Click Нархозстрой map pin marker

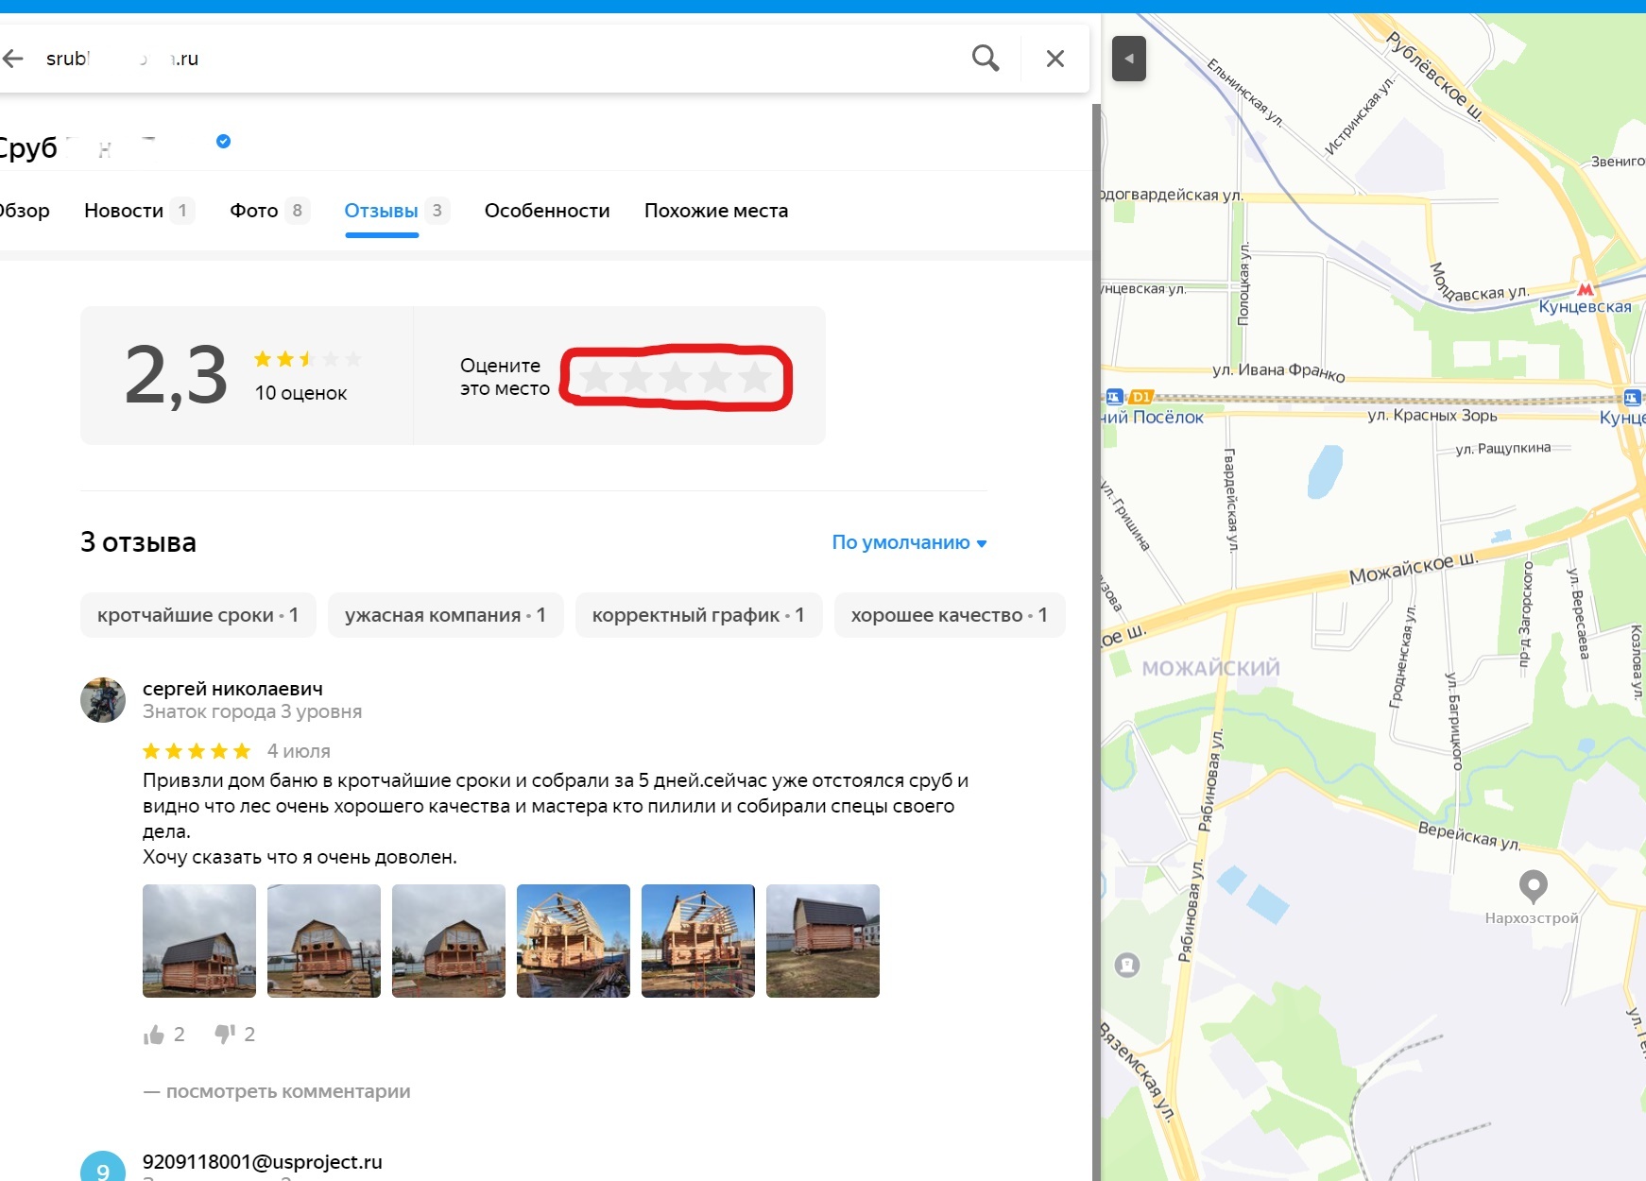[x=1533, y=887]
